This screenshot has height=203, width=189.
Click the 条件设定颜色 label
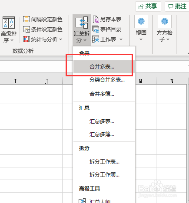[47, 29]
